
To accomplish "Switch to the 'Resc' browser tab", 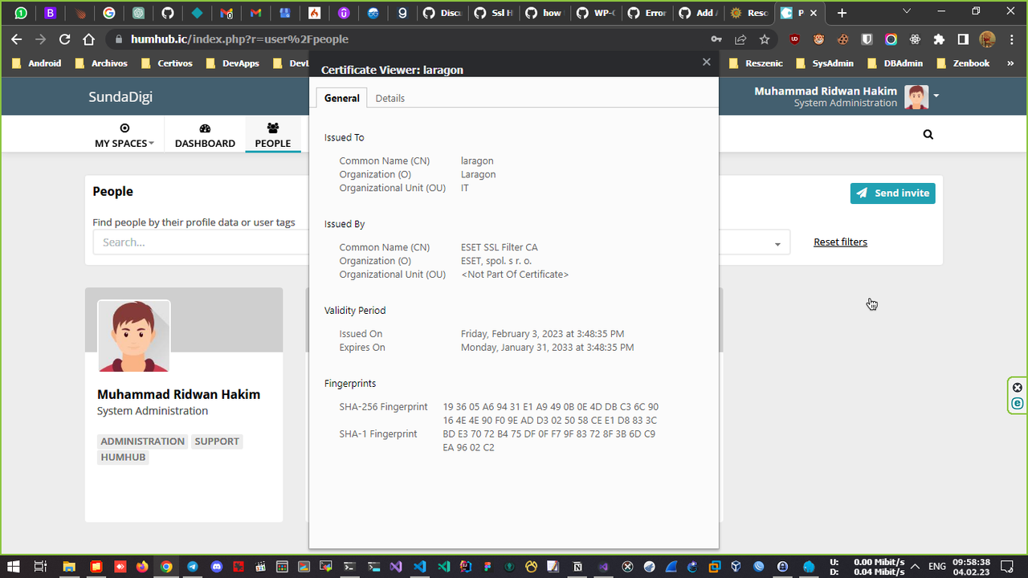I will tap(749, 13).
